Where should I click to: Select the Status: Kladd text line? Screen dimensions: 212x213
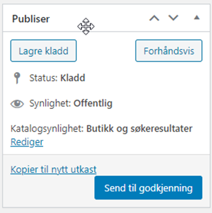pyautogui.click(x=58, y=78)
